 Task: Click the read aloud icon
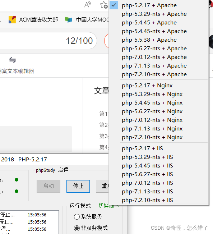click(88, 5)
